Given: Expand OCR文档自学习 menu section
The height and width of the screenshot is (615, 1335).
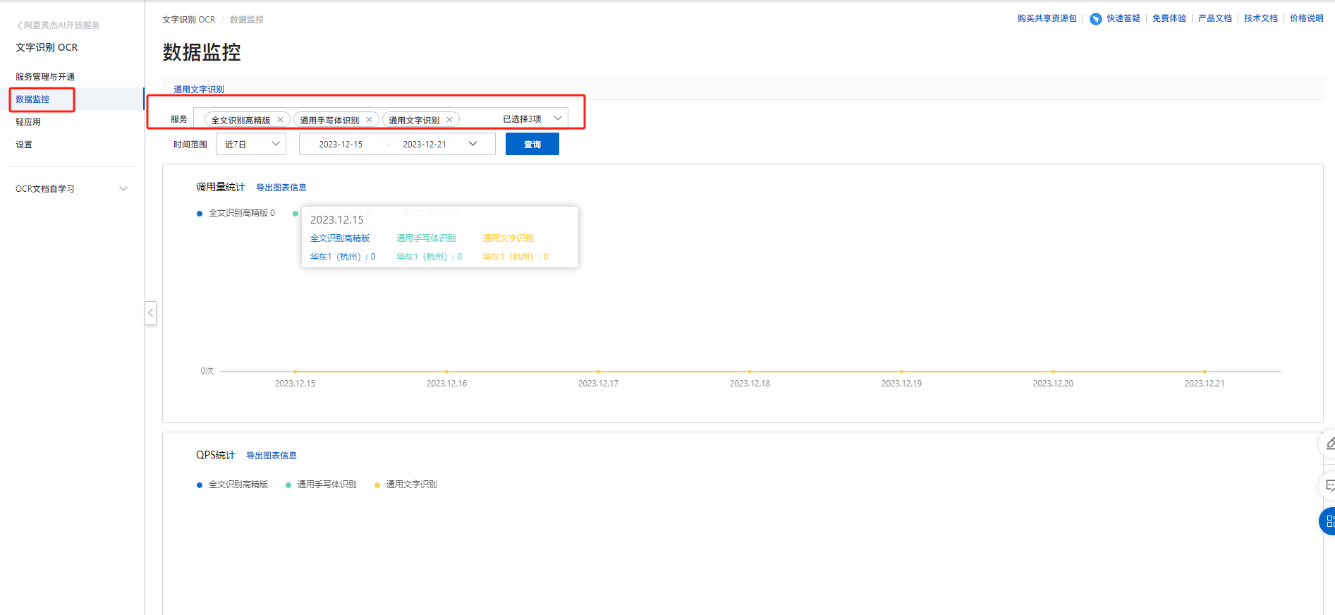Looking at the screenshot, I should tap(72, 189).
